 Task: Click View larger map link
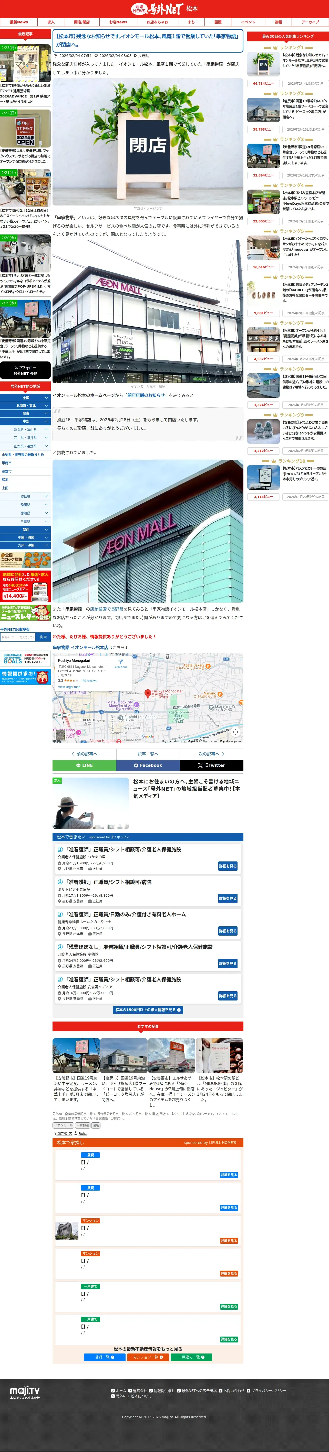(69, 686)
